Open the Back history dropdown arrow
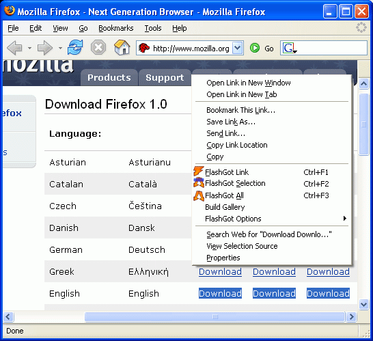This screenshot has height=341, width=373. (x=29, y=48)
